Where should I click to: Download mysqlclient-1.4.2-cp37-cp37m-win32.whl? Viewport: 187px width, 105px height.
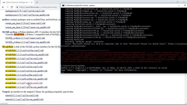[24, 83]
